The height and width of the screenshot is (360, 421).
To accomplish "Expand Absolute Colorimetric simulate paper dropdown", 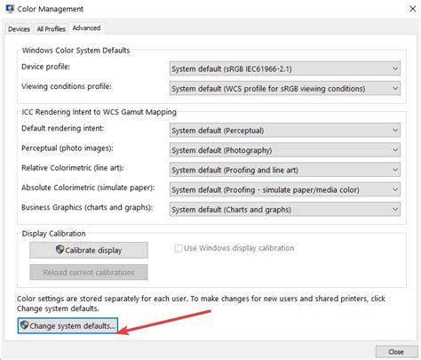I will (x=285, y=189).
